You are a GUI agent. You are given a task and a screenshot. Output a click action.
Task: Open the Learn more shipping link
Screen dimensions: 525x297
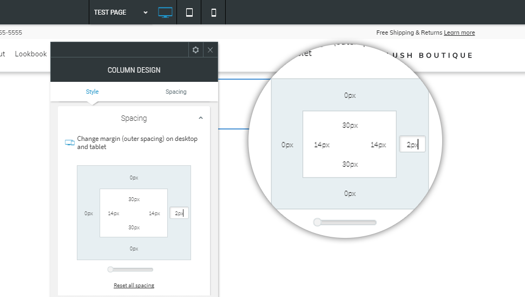tap(459, 33)
